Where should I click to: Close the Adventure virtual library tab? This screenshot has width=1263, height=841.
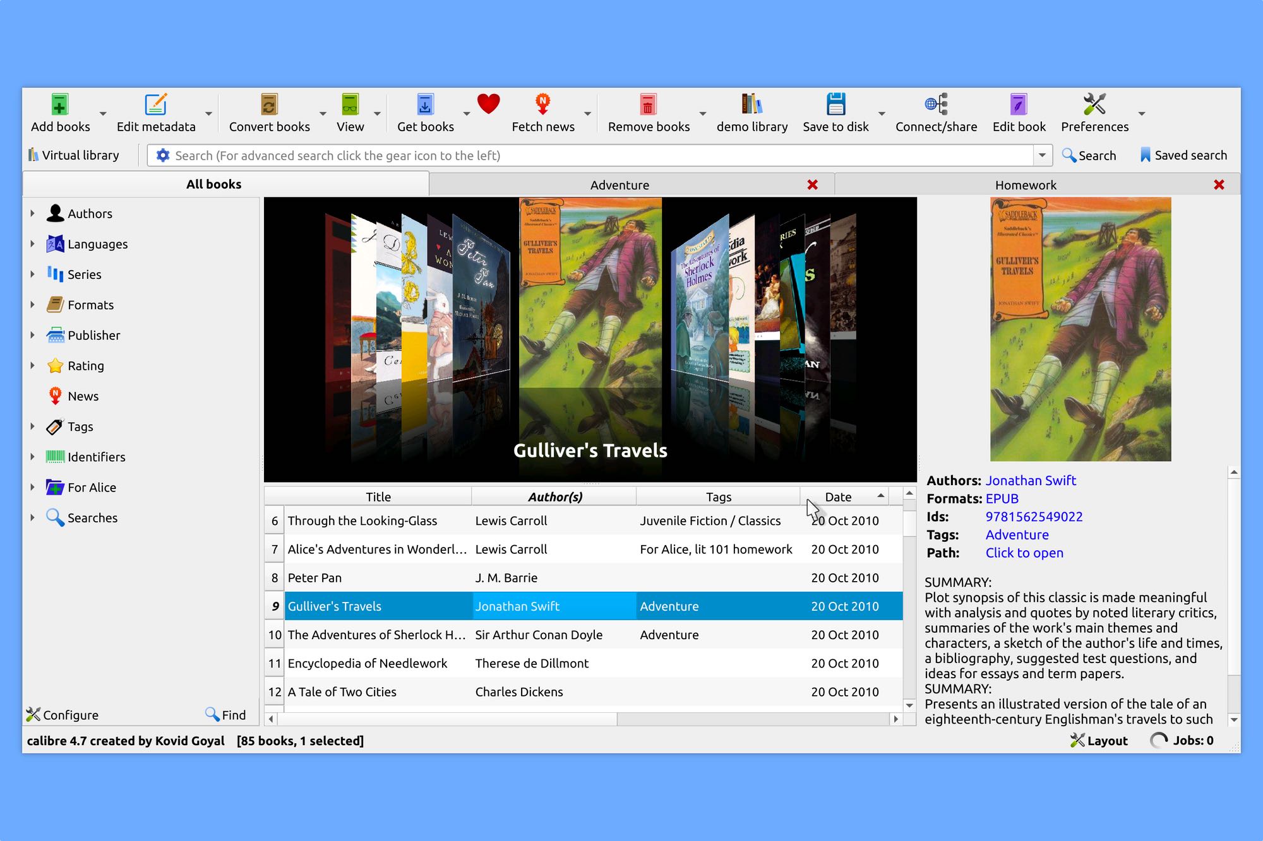[813, 185]
